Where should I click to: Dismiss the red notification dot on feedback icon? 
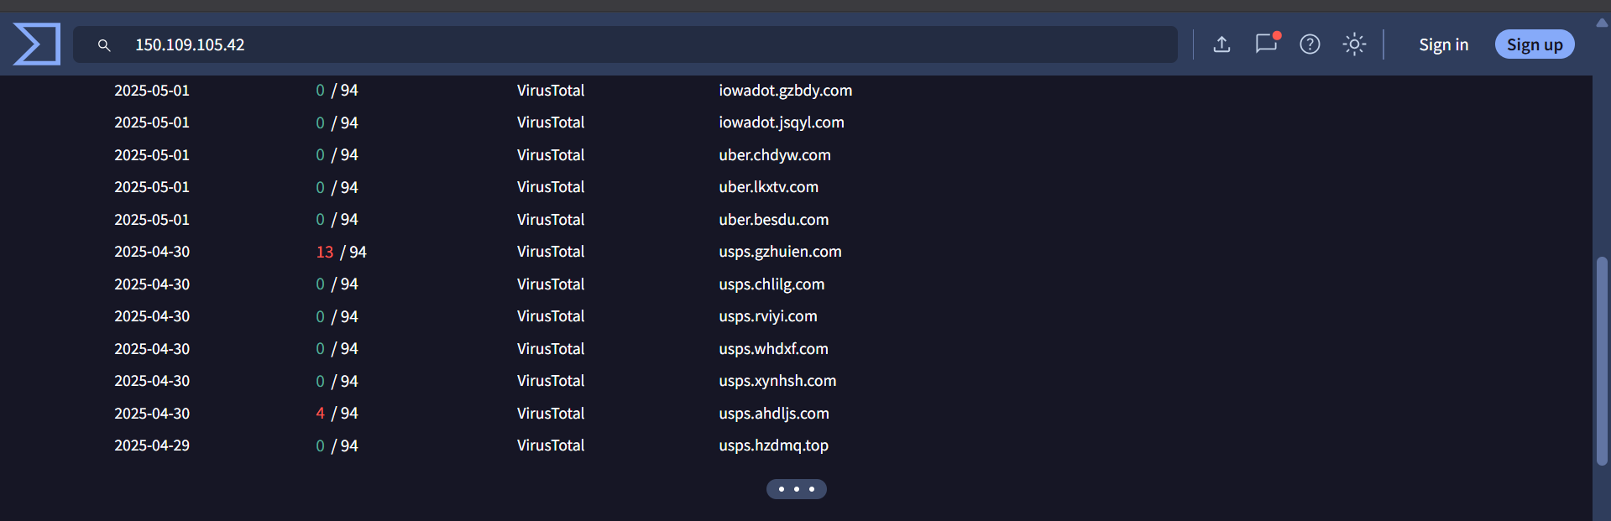(x=1277, y=36)
